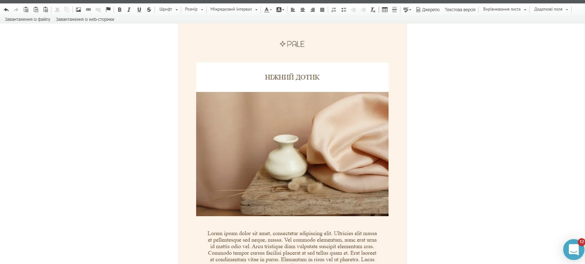Screen dimensions: 585x264
Task: Insert a bulleted list
Action: click(x=344, y=10)
